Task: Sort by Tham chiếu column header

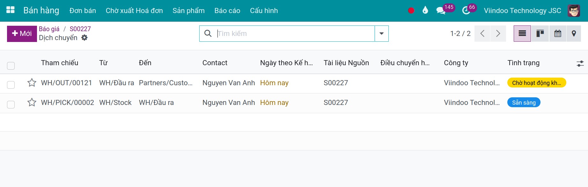Action: click(60, 63)
